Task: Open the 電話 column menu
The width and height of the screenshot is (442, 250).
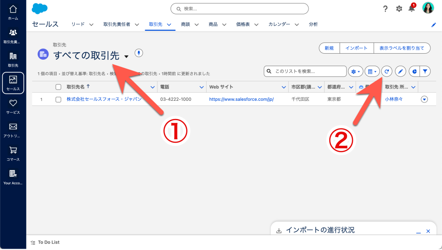Action: 201,87
